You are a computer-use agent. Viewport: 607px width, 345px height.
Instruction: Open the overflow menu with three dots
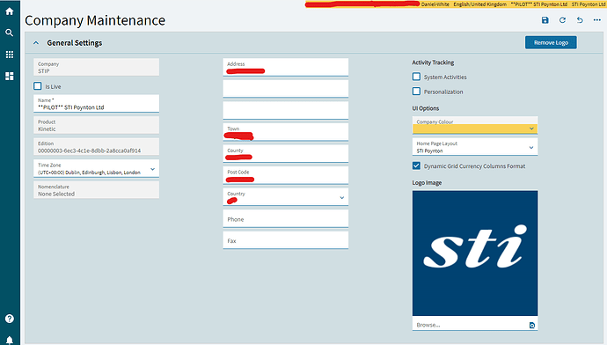coord(597,20)
